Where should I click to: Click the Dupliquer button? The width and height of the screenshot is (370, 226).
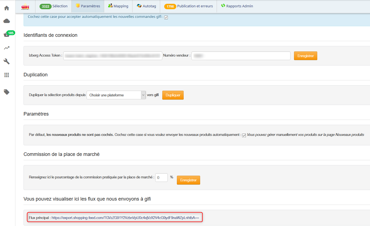[x=173, y=95]
